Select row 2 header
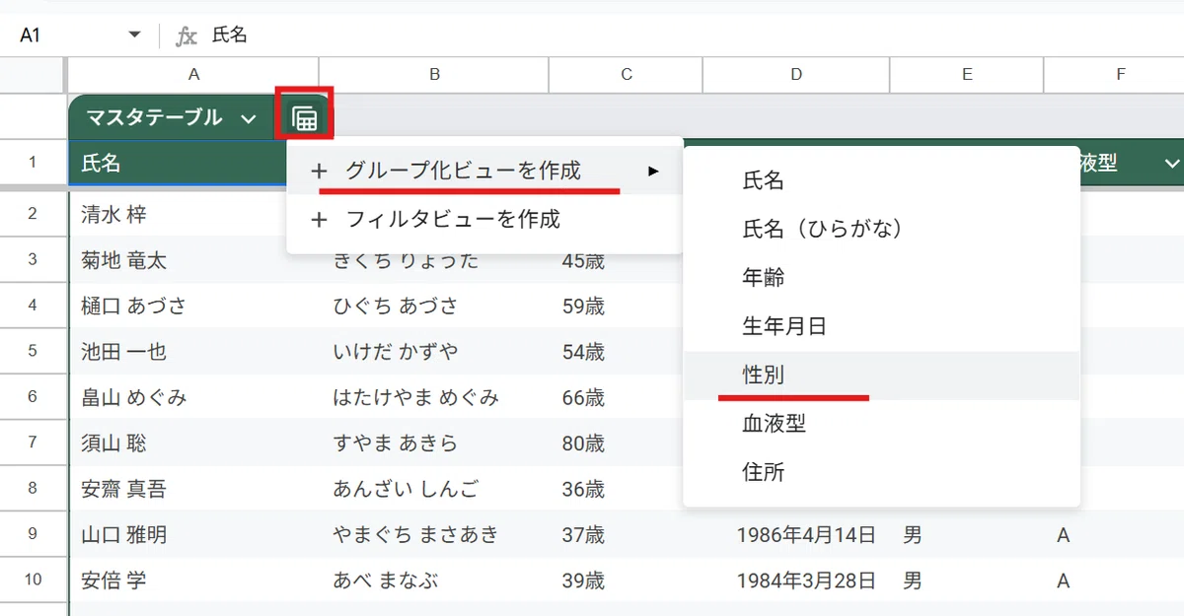 tap(33, 213)
